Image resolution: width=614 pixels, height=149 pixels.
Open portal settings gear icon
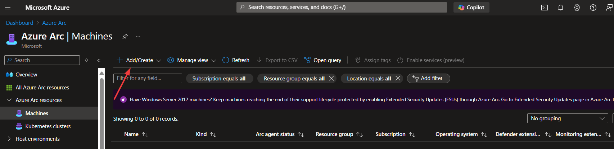(577, 8)
